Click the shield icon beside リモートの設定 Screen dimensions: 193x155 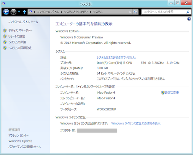tap(5, 36)
